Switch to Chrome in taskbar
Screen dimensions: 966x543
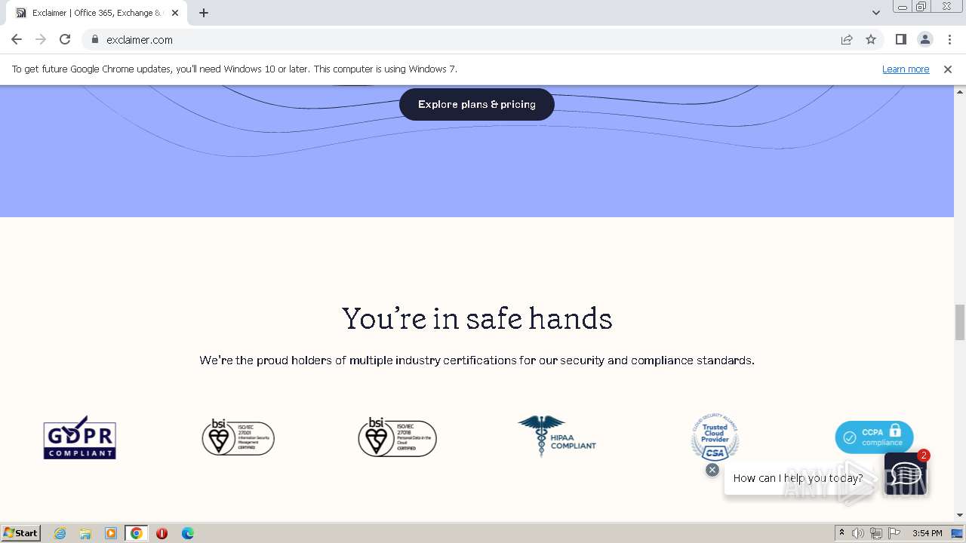pos(137,533)
